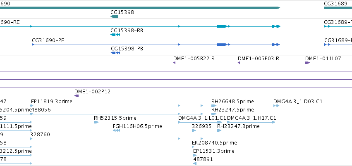Select the 487891 EST glyph
The height and width of the screenshot is (166, 352).
click(195, 164)
